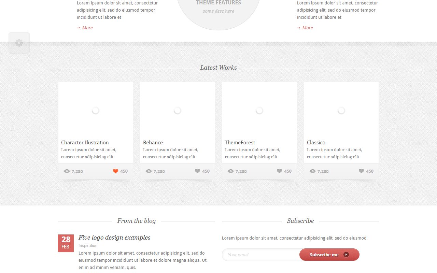This screenshot has width=437, height=273.
Task: Open 'Five logo design examples' blog post
Action: tap(114, 238)
